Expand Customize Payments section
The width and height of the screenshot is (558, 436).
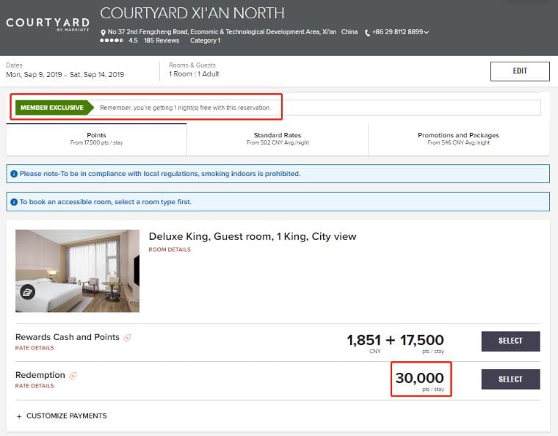61,415
